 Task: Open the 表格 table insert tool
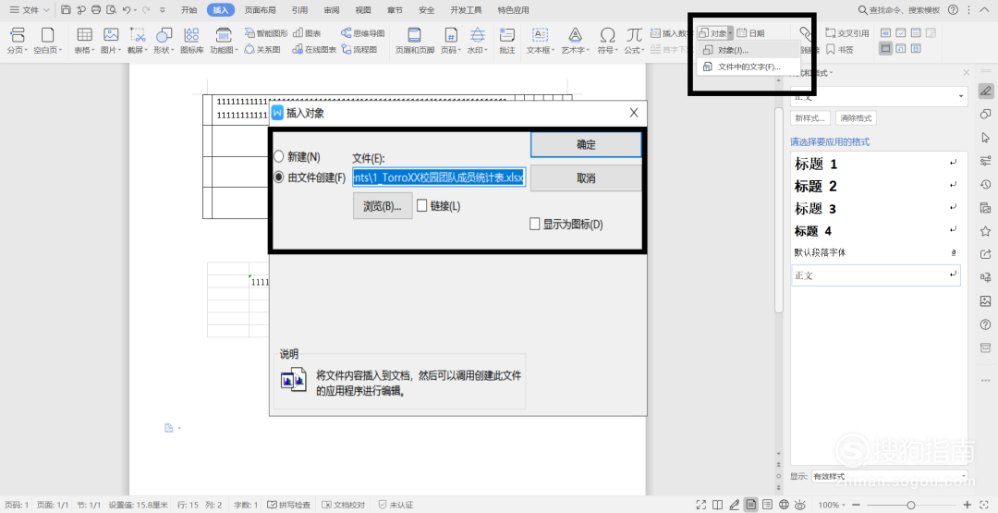[84, 41]
